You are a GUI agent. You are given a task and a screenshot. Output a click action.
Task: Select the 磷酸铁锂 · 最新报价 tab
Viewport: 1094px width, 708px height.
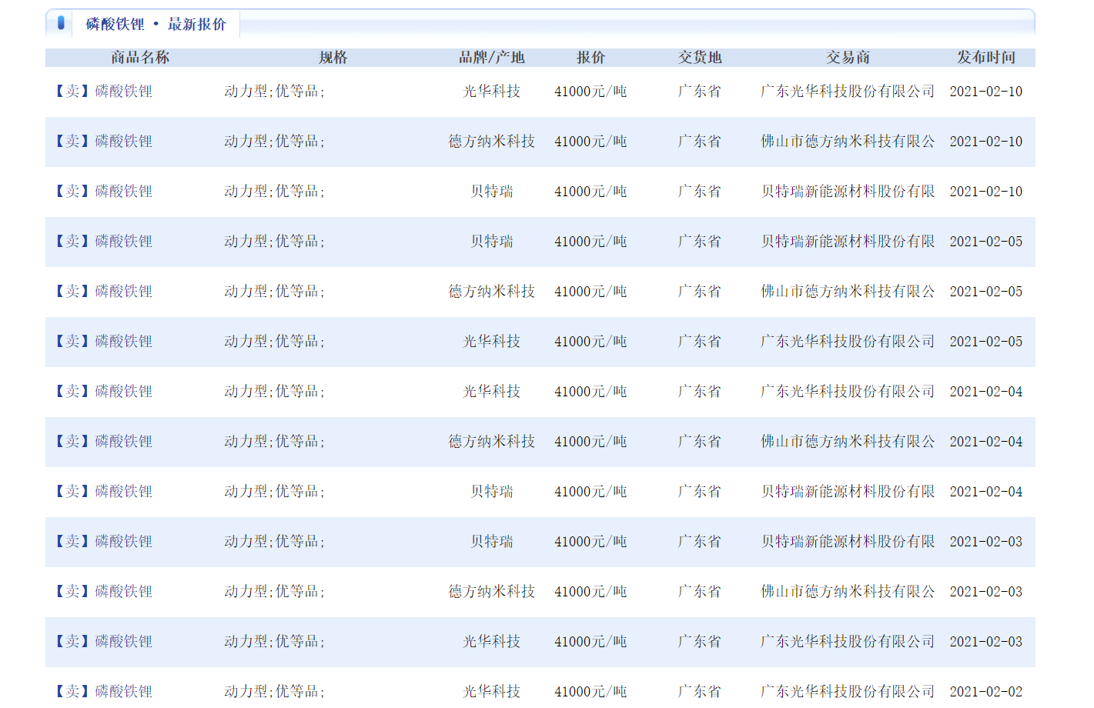pyautogui.click(x=156, y=25)
